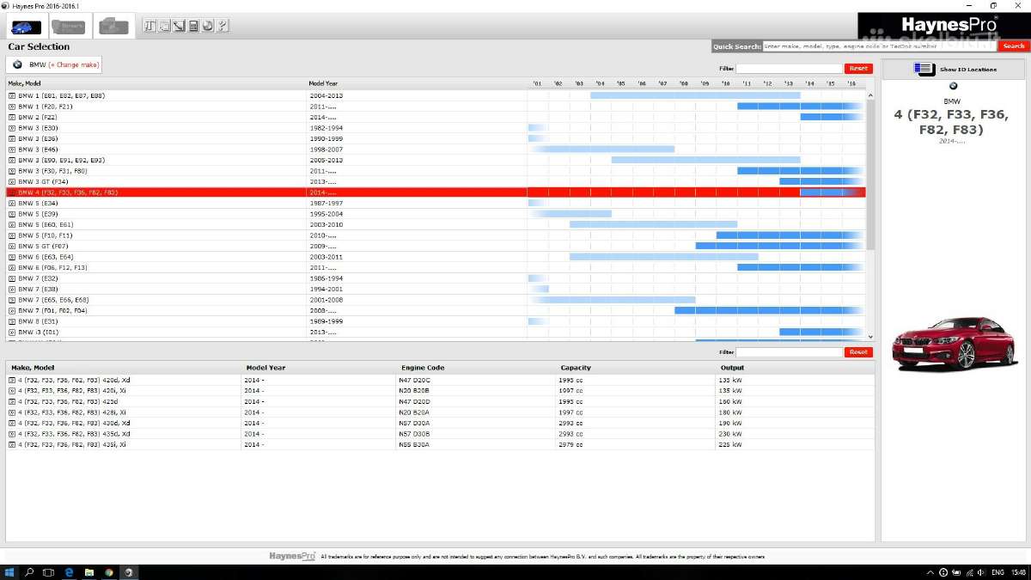Viewport: 1031px width, 580px height.
Task: Select BMW 3 GT (F34) row
Action: point(436,181)
